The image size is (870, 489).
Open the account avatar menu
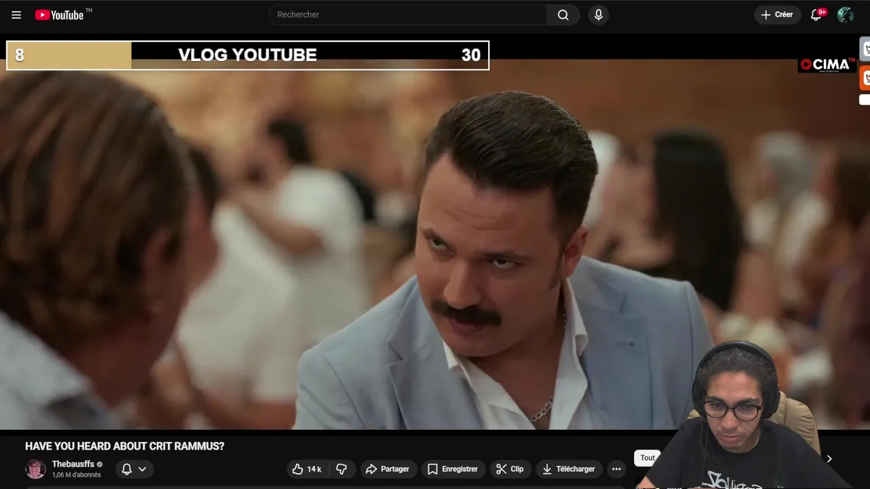click(x=845, y=15)
